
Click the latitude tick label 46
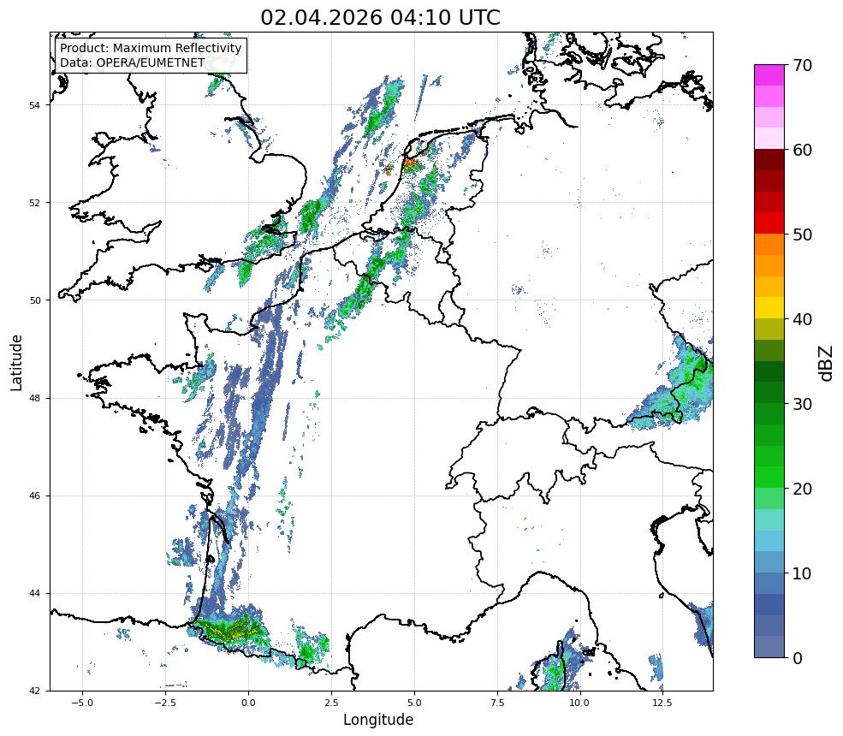tap(34, 496)
